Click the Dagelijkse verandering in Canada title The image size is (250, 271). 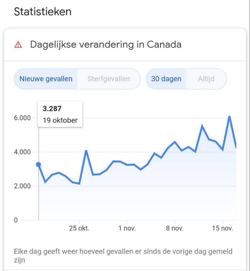106,44
